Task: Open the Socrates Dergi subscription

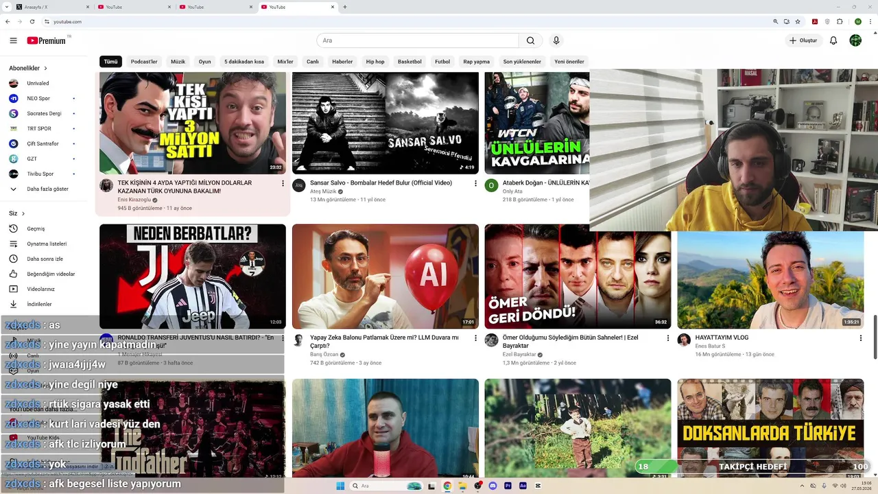Action: pos(45,113)
